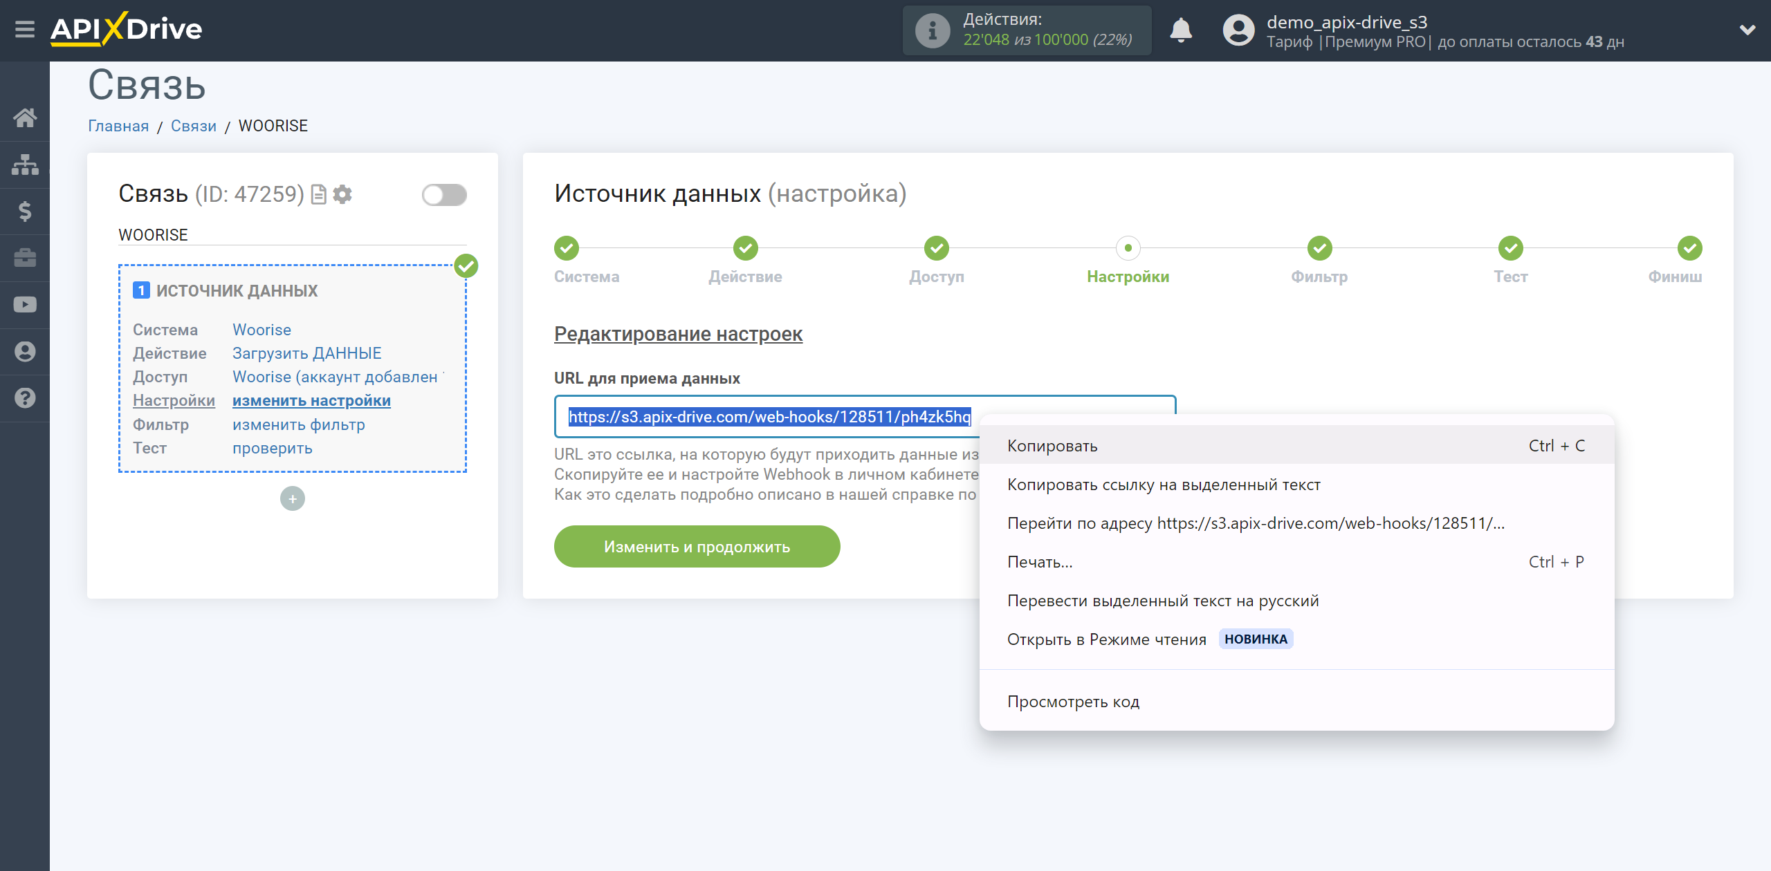Open the connections sitemap icon in the sidebar

pyautogui.click(x=25, y=165)
